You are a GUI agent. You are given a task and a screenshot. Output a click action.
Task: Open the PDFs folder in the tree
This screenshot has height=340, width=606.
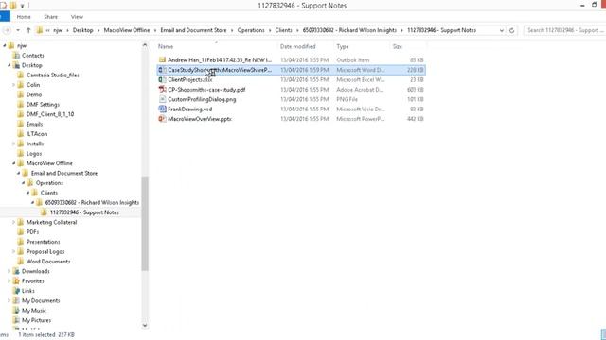[32, 232]
